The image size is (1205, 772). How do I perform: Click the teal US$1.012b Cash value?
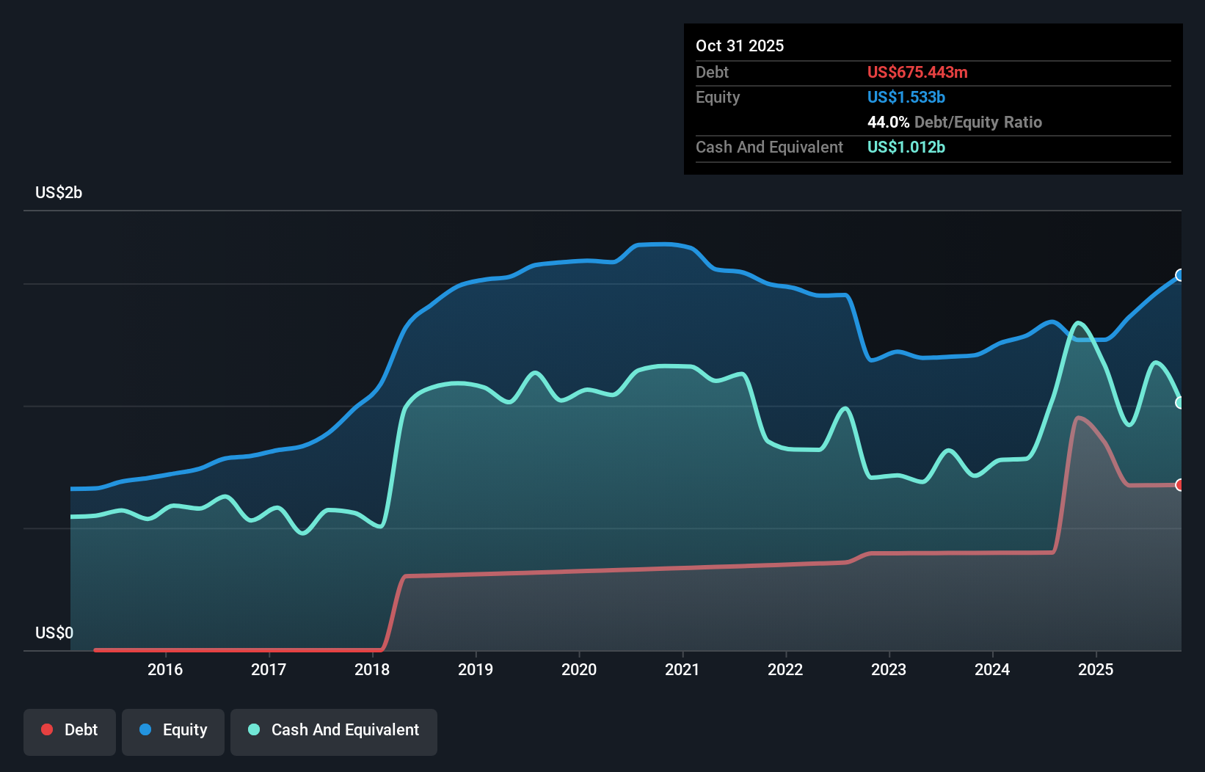click(x=906, y=148)
